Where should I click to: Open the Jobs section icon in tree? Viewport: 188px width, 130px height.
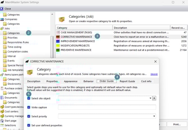click(x=2, y=29)
